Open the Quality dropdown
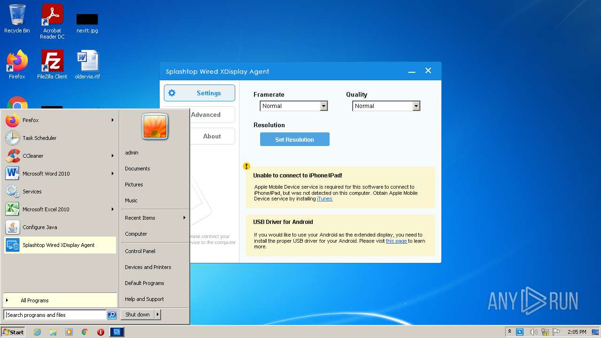Image resolution: width=601 pixels, height=338 pixels. [386, 106]
